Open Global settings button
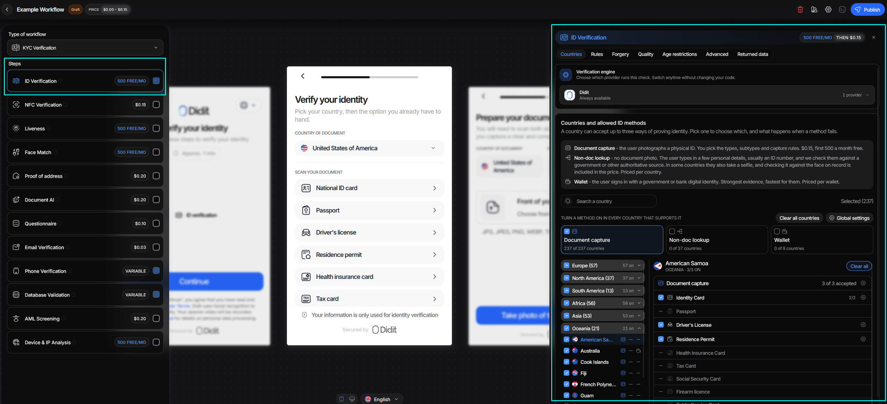This screenshot has height=404, width=887. 849,218
